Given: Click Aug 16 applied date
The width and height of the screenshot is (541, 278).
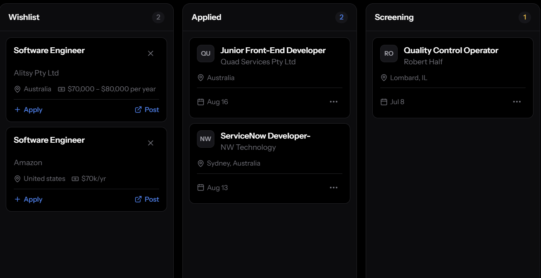Looking at the screenshot, I should (217, 102).
